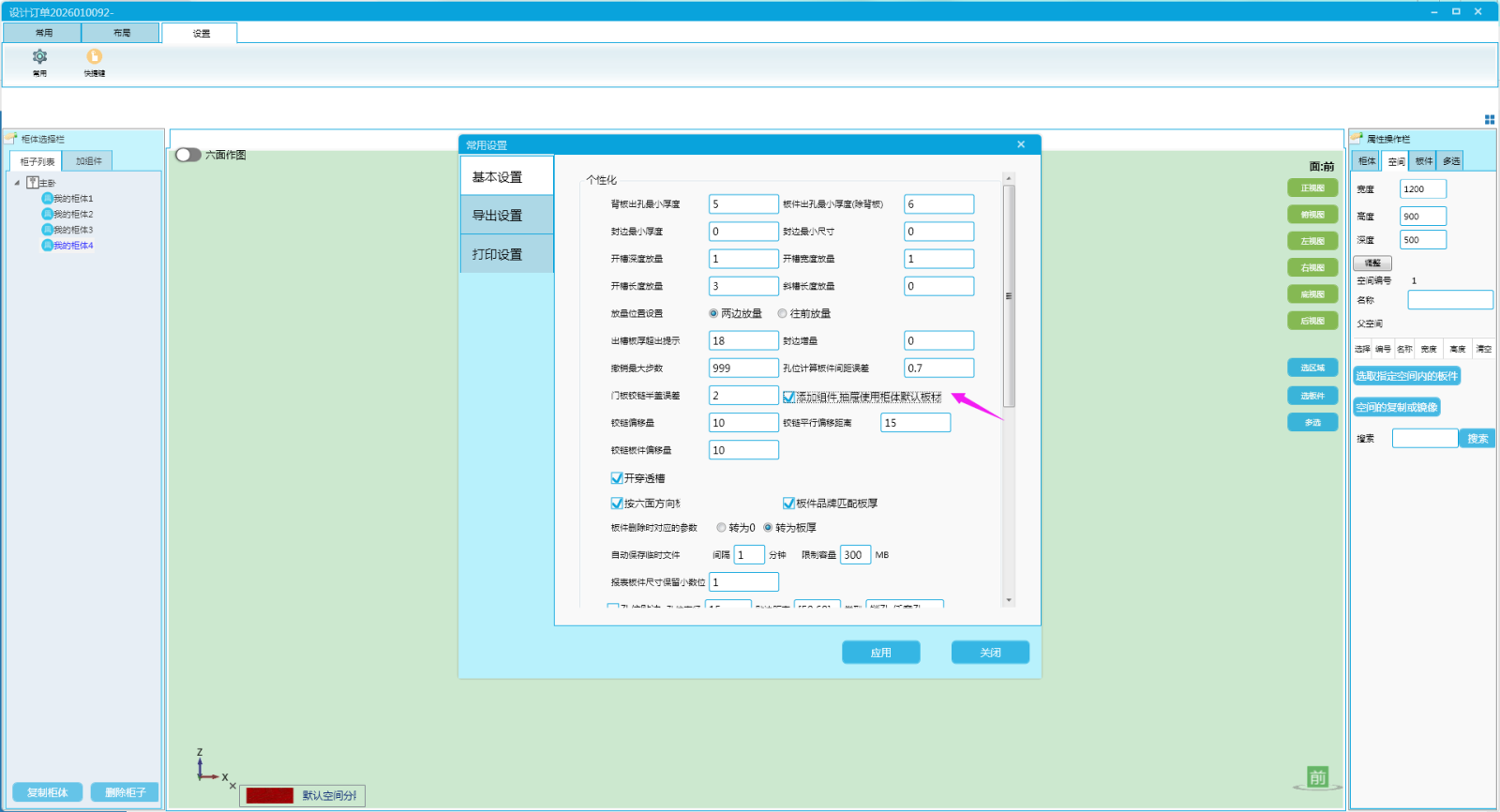Click the 关闭 button in dialog
The height and width of the screenshot is (812, 1500).
pyautogui.click(x=991, y=653)
